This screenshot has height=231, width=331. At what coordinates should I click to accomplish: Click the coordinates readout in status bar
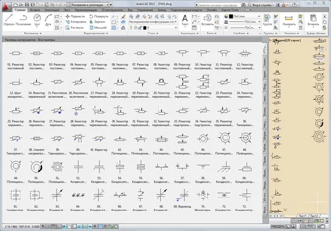pos(22,226)
